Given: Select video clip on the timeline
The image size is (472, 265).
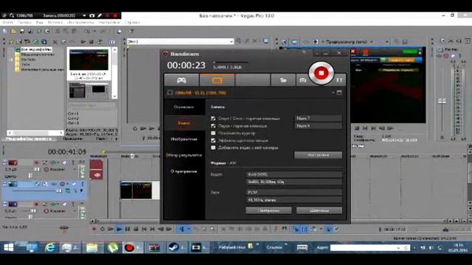Looking at the screenshot, I should [x=139, y=190].
